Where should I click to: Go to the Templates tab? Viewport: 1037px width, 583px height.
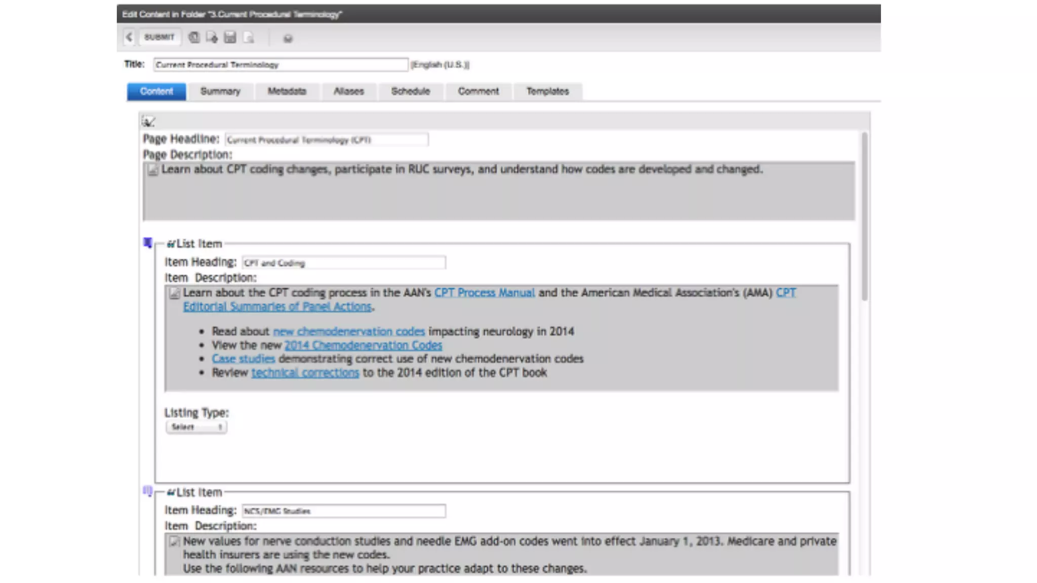(547, 91)
